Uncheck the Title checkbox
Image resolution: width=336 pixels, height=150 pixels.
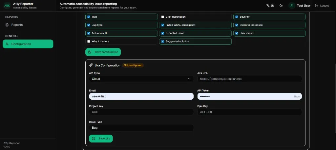coord(89,17)
